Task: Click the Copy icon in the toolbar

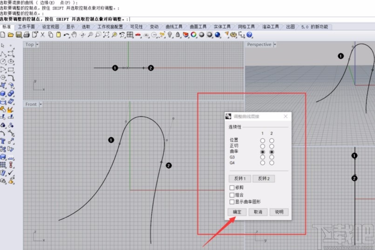Action: tap(50, 35)
